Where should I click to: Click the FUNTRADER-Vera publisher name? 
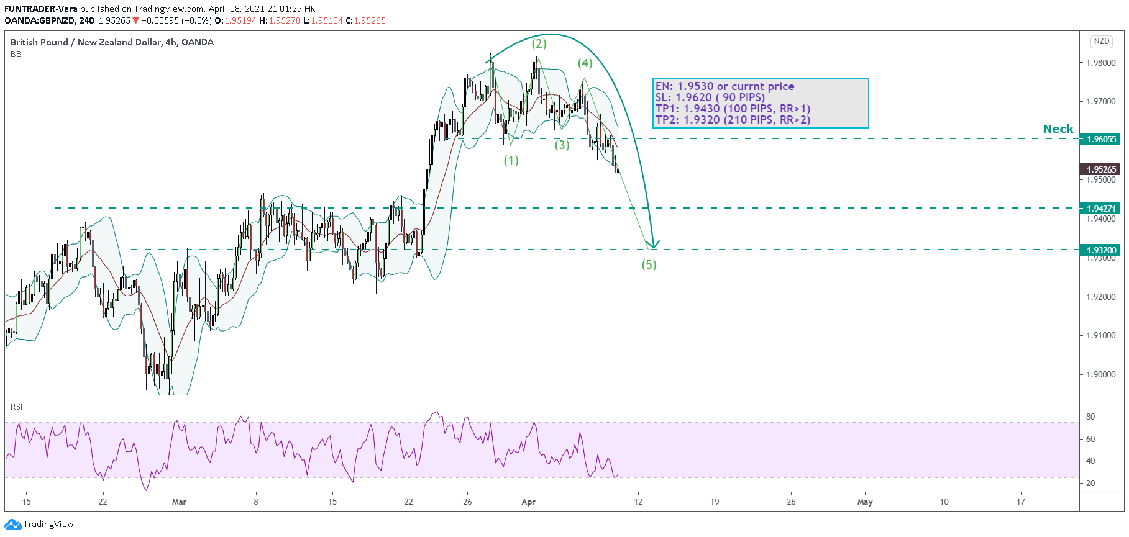click(x=41, y=9)
